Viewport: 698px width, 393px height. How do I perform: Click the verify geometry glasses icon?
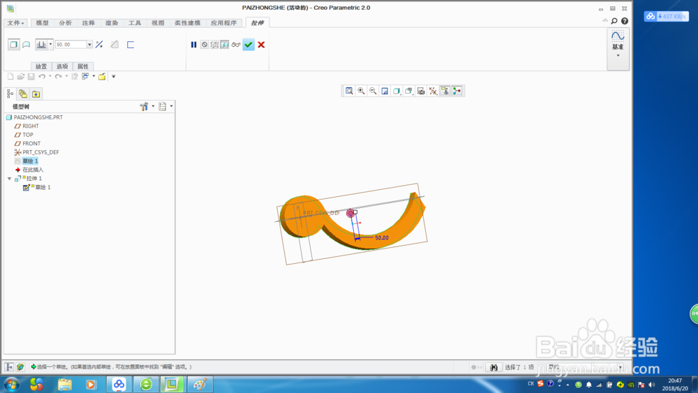coord(236,45)
